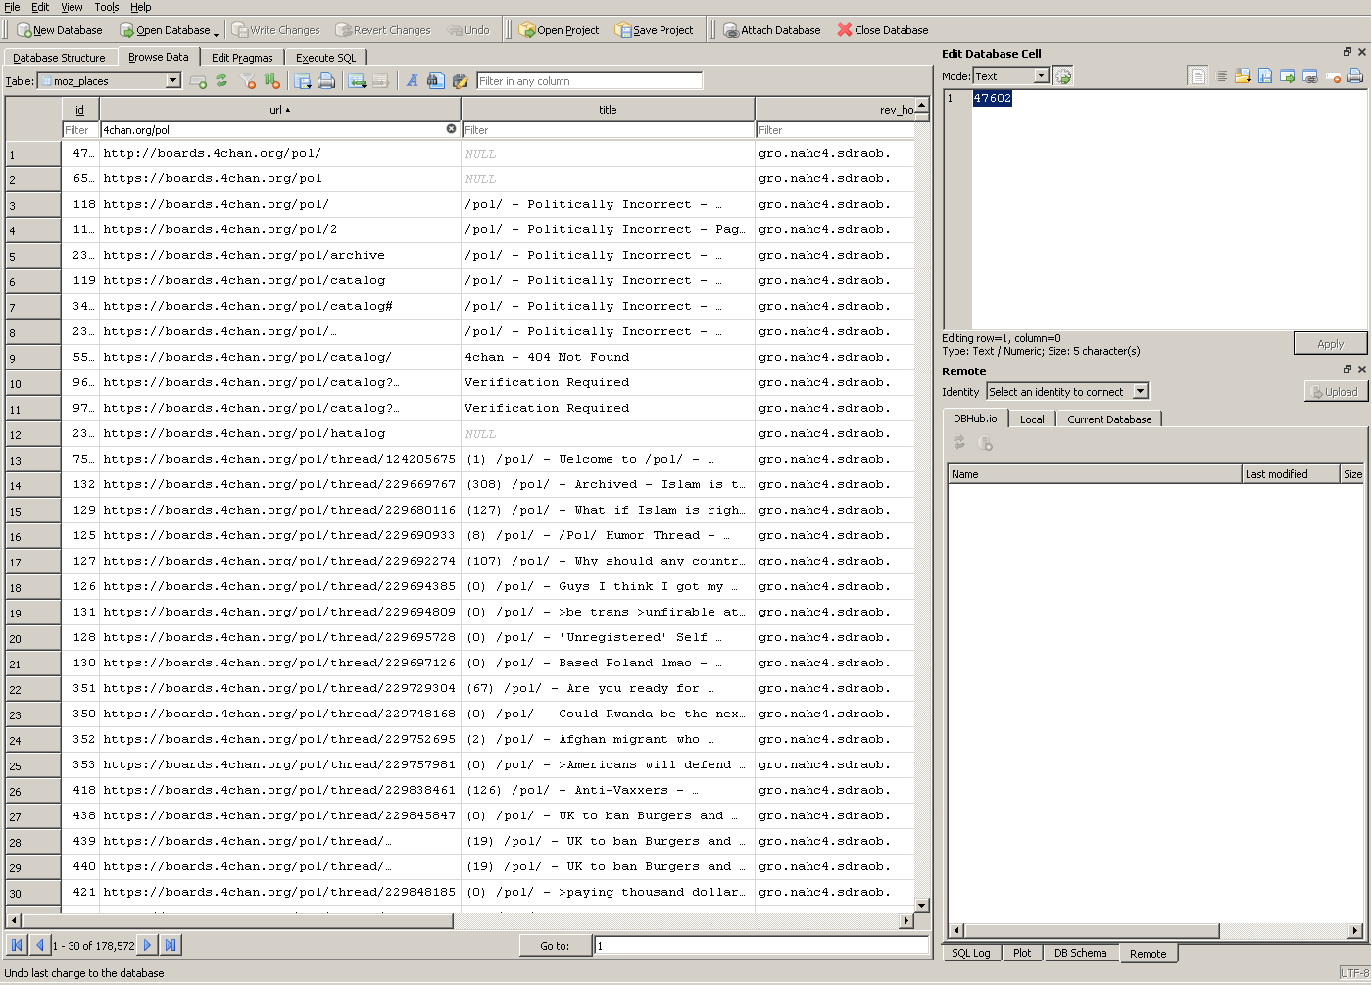The width and height of the screenshot is (1372, 985).
Task: Click the database icon beside Remote refresh
Action: click(x=985, y=443)
